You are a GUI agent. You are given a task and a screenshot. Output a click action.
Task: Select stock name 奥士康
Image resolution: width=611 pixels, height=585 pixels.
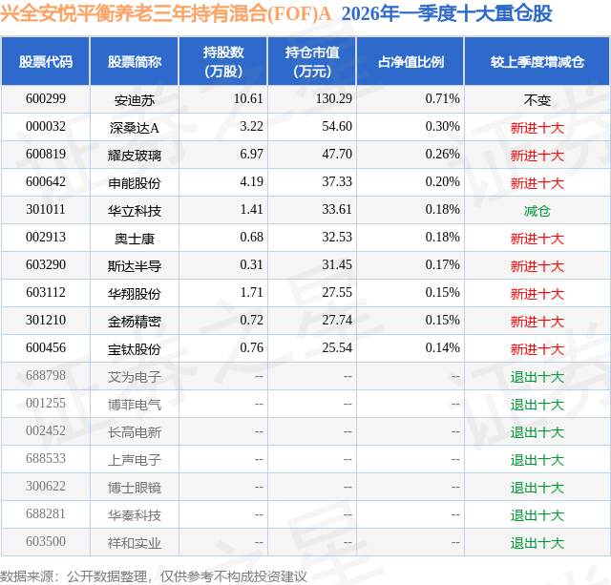135,239
